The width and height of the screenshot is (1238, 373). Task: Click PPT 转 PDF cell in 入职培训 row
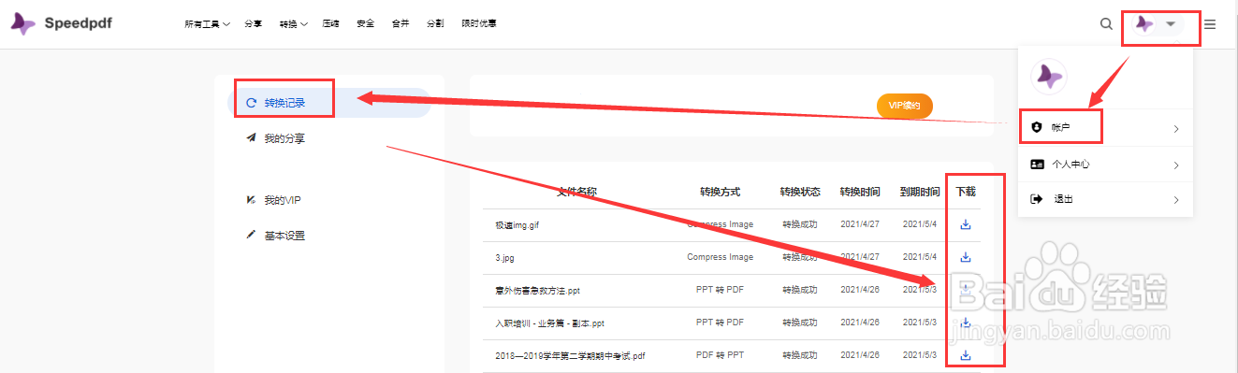point(720,323)
